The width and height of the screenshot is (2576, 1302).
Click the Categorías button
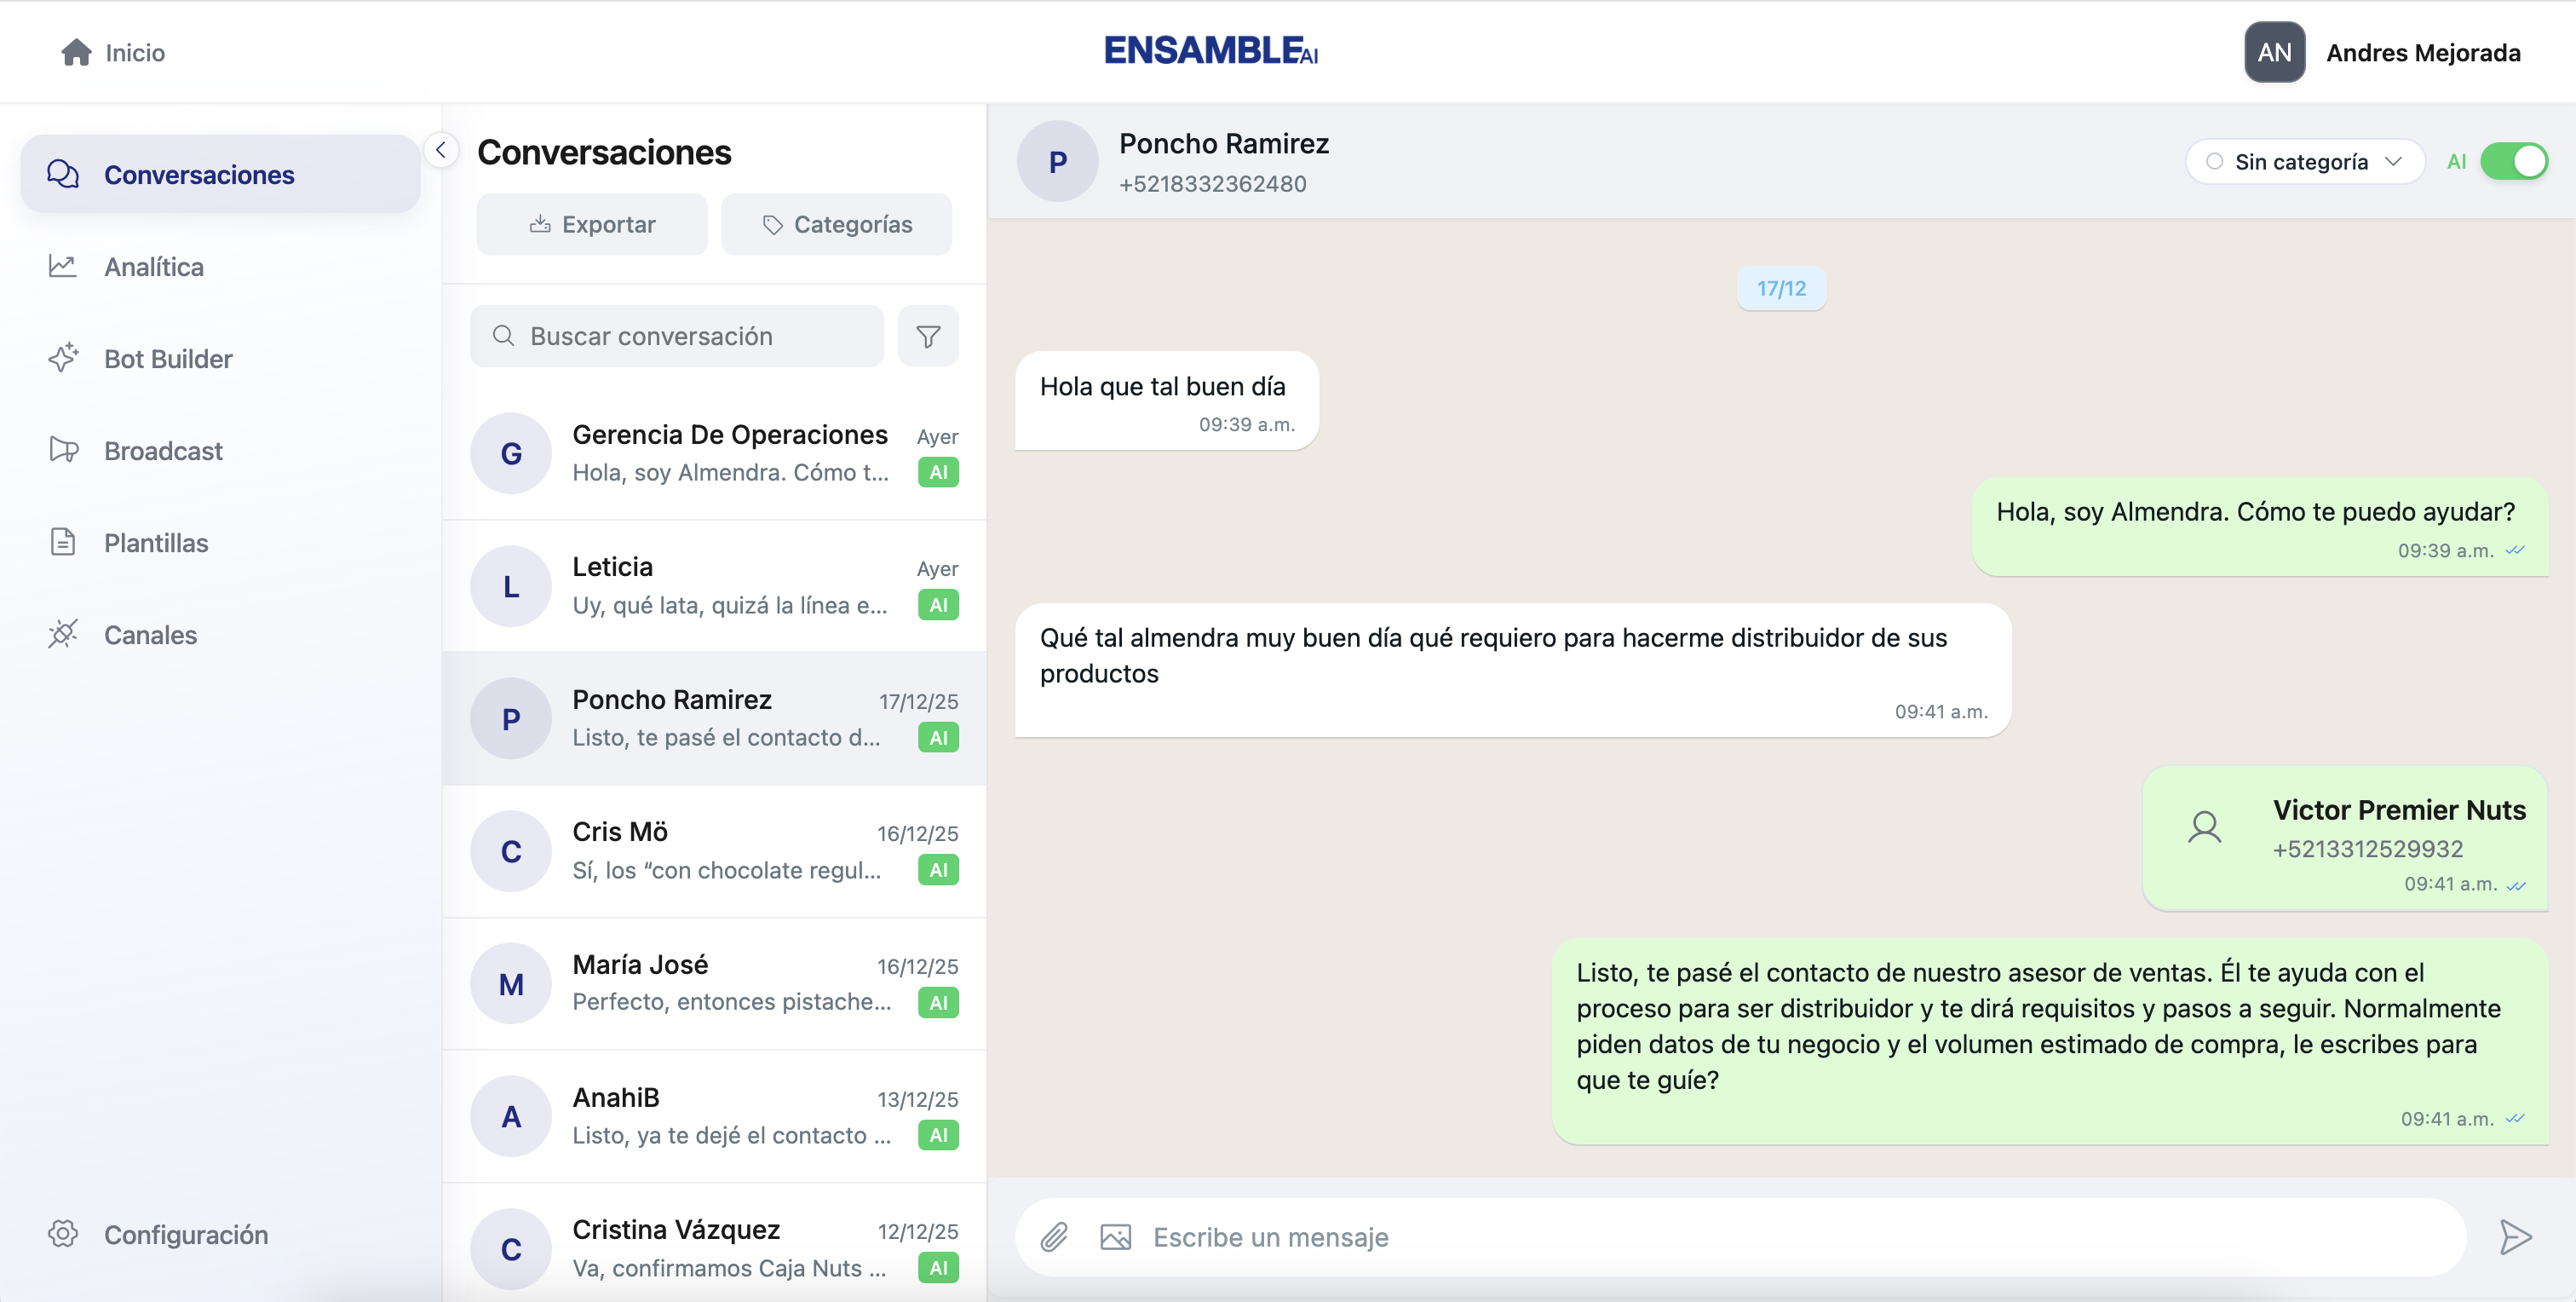[x=836, y=224]
